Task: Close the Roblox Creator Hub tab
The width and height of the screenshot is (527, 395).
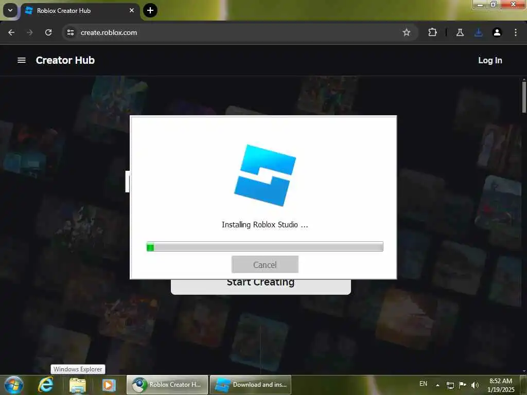Action: click(132, 10)
